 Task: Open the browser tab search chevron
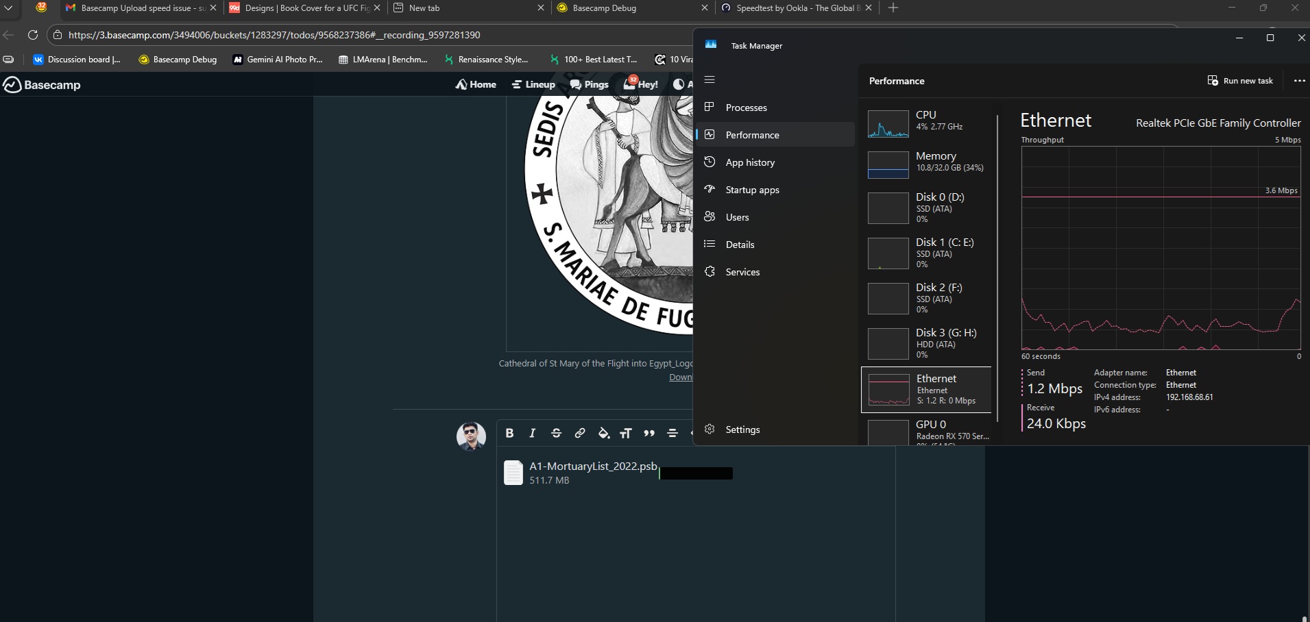point(9,8)
